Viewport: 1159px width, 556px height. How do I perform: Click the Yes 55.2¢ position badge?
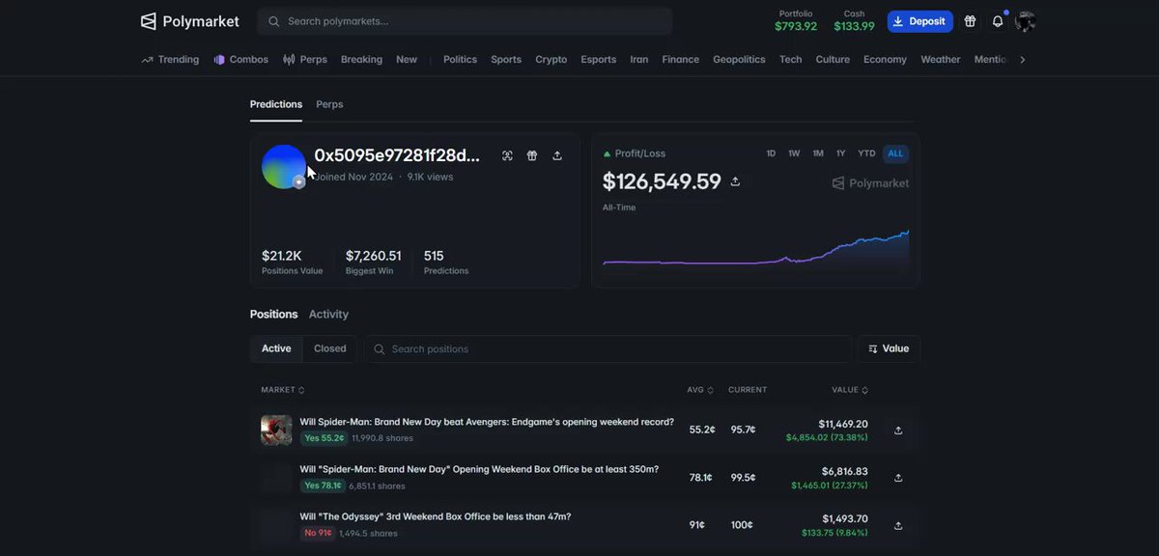click(324, 438)
